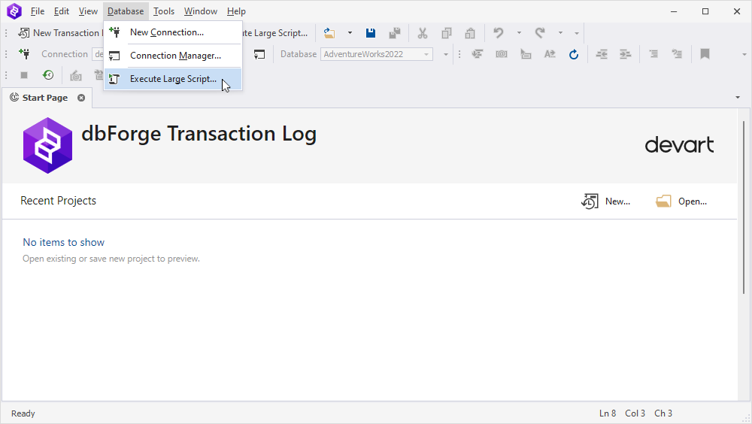Click the dbForge purple product logo
752x424 pixels.
[47, 145]
